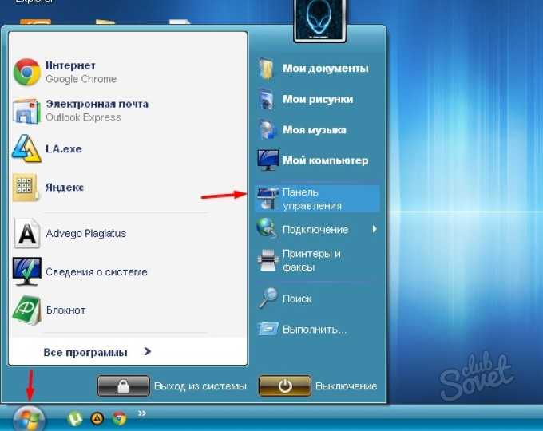Launch LA.exe from its icon
Screen dimensions: 543x431
pos(26,149)
